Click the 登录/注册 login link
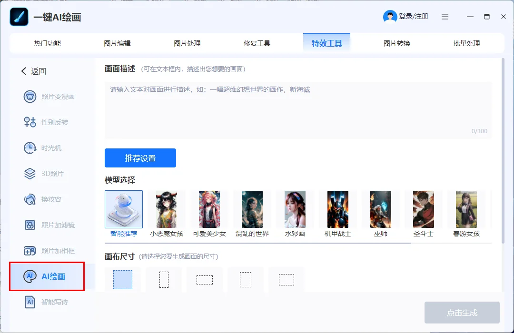This screenshot has width=514, height=333. tap(414, 16)
